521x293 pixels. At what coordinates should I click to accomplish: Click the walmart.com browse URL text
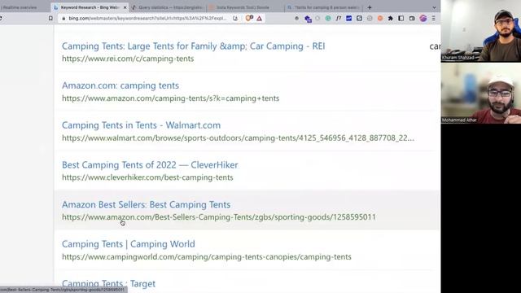tap(238, 138)
